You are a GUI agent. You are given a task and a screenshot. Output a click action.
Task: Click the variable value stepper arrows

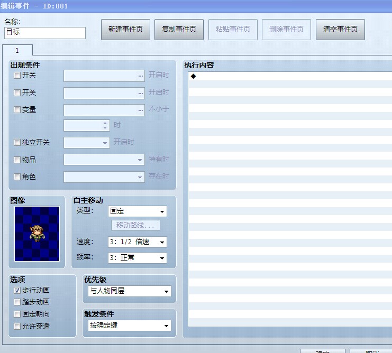click(x=105, y=125)
